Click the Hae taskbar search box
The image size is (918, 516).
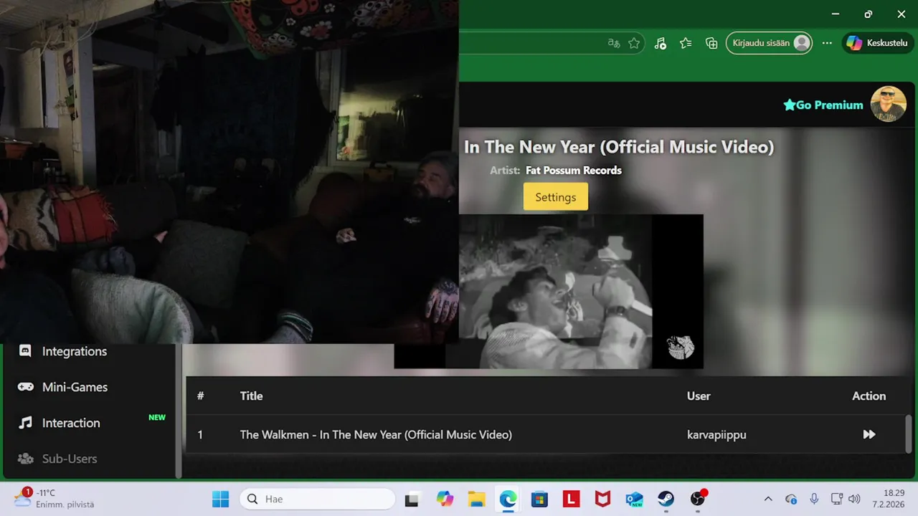[x=318, y=499]
